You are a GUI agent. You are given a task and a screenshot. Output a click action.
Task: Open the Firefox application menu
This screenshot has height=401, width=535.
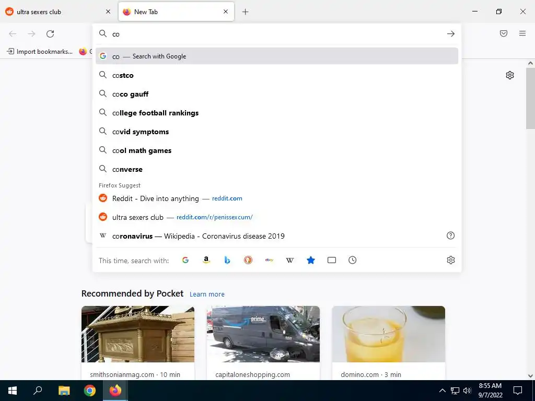tap(522, 33)
